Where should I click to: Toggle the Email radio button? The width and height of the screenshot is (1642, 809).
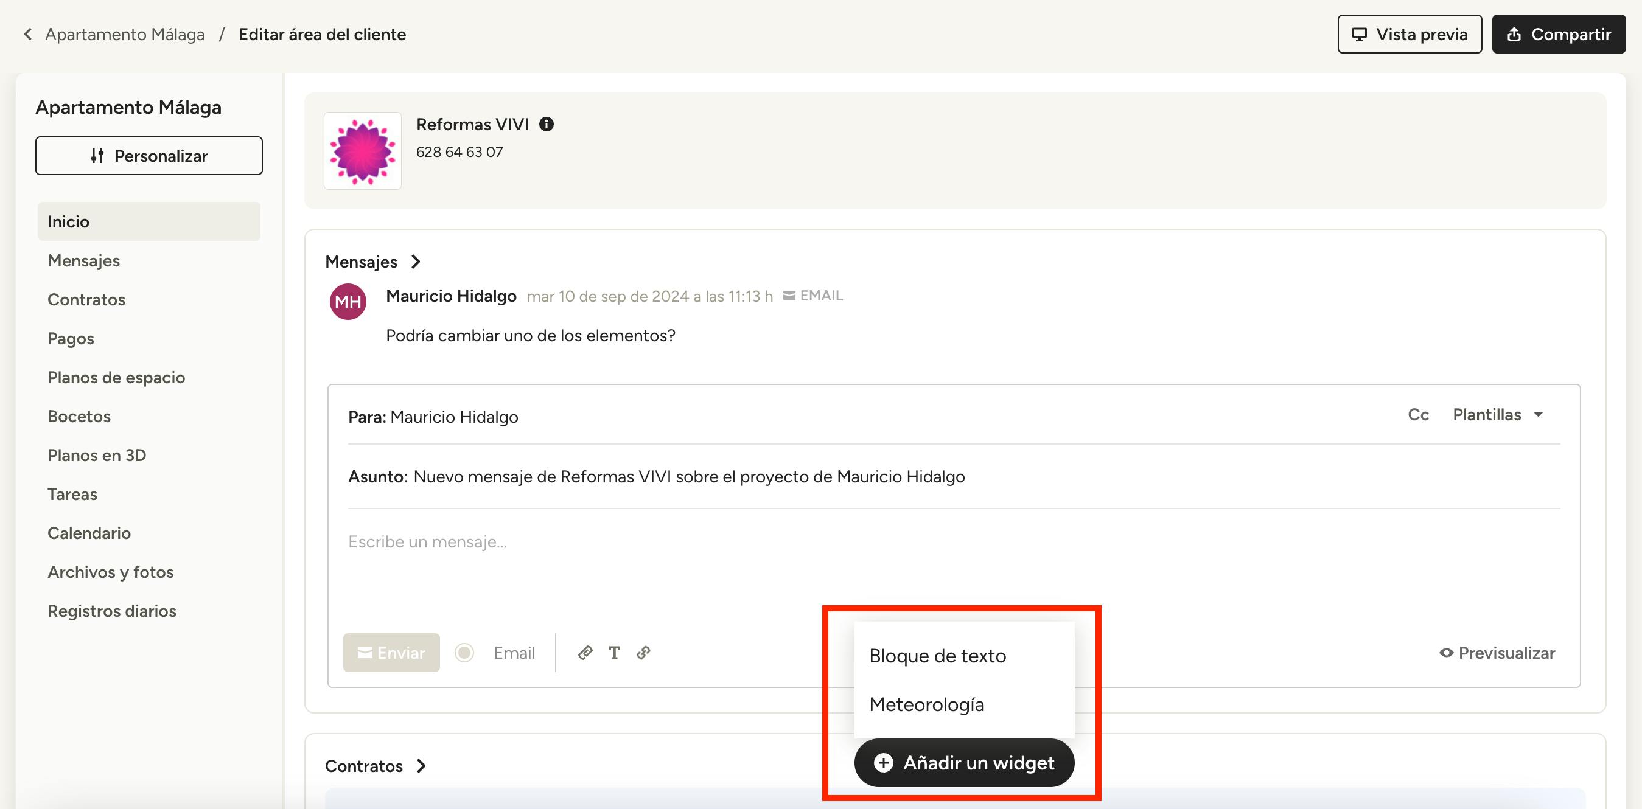point(464,652)
